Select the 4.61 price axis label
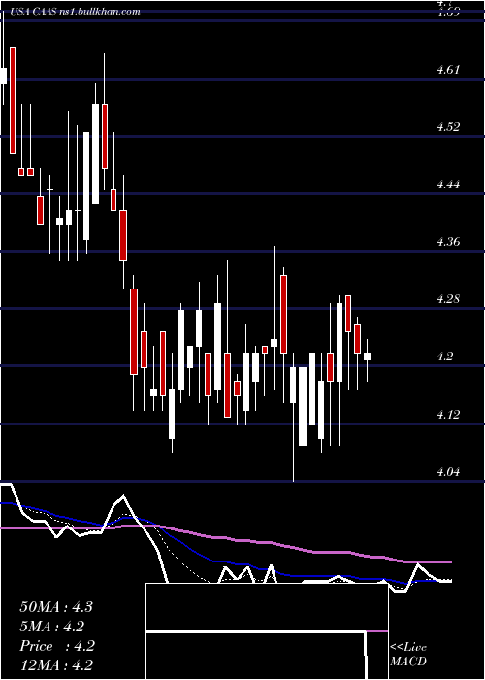The width and height of the screenshot is (485, 680). (448, 70)
